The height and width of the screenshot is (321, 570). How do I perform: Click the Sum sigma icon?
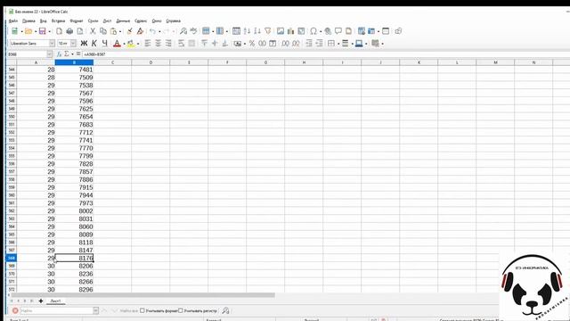(67, 54)
